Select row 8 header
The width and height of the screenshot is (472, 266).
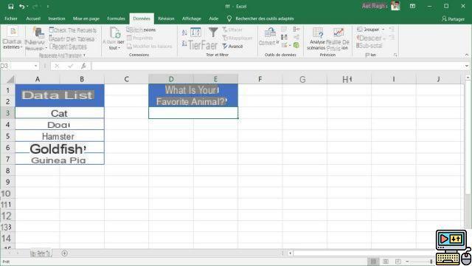pos(7,171)
